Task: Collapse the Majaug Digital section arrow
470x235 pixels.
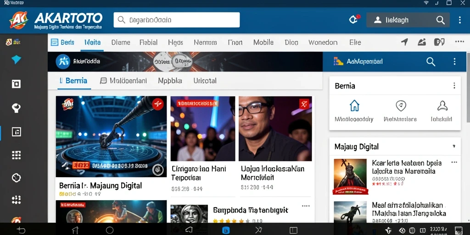Action: pyautogui.click(x=454, y=146)
